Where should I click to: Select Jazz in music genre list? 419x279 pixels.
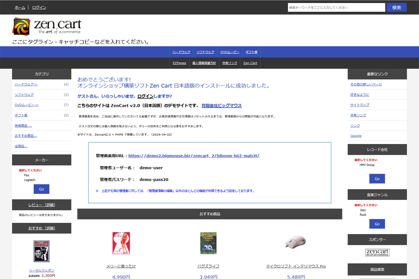click(x=363, y=210)
